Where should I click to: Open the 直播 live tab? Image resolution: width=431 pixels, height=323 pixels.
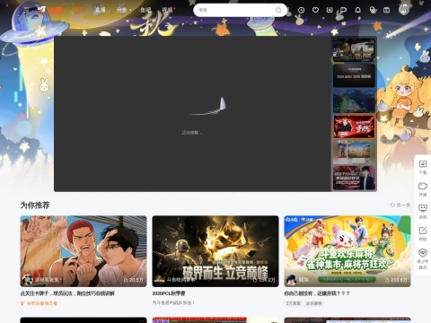point(100,10)
